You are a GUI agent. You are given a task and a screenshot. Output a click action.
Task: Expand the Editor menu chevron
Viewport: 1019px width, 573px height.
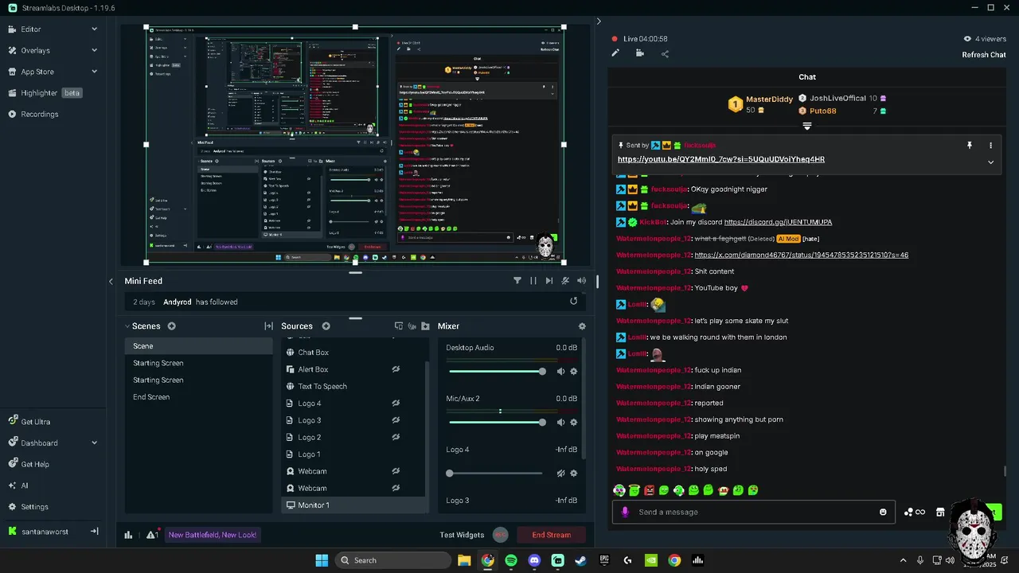[x=94, y=29]
